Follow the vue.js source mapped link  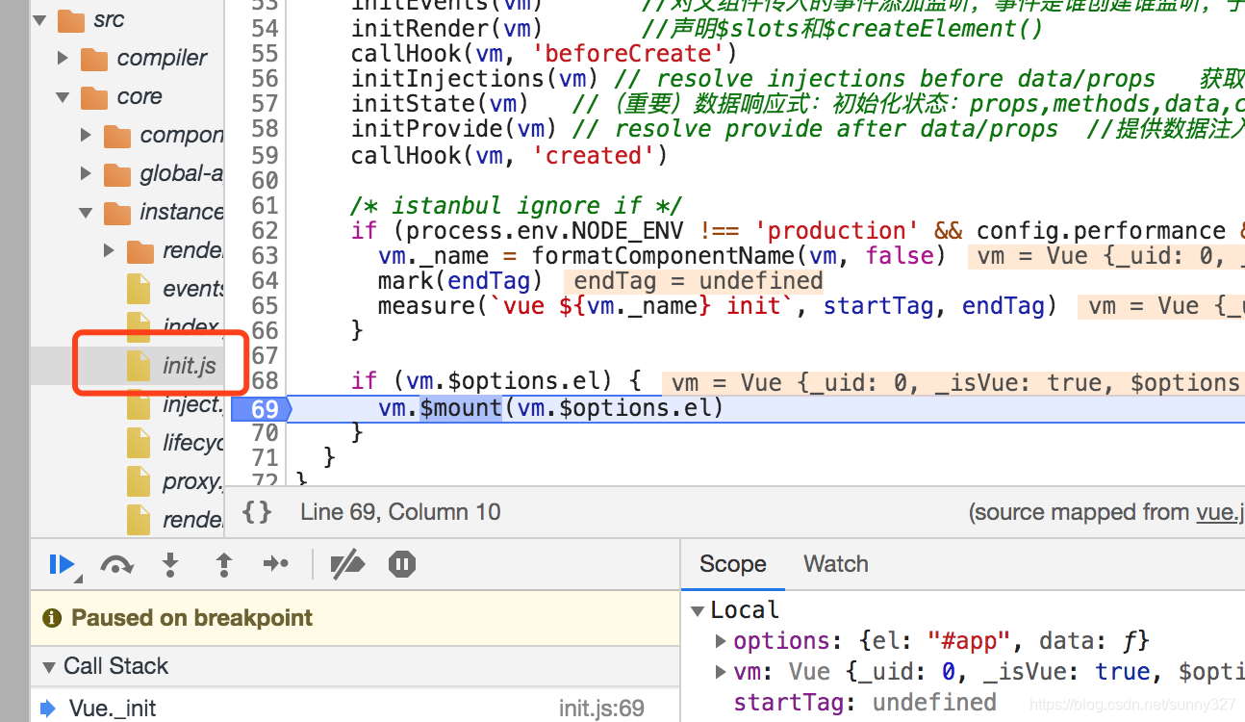click(1220, 511)
